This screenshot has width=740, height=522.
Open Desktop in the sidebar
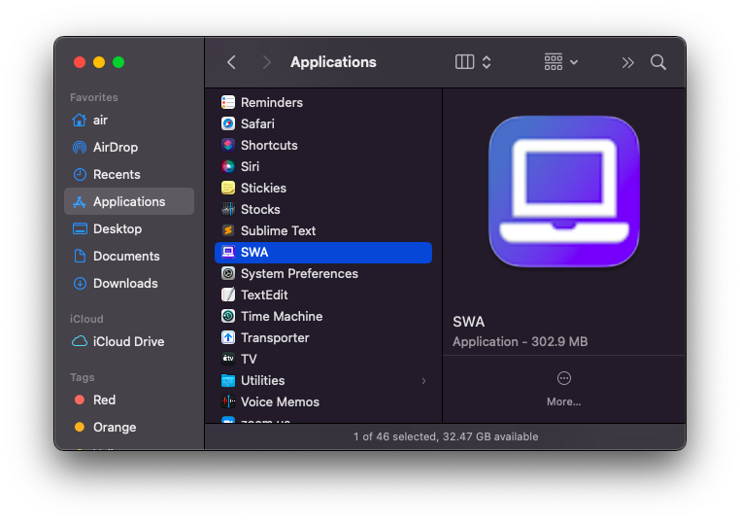tap(129, 229)
